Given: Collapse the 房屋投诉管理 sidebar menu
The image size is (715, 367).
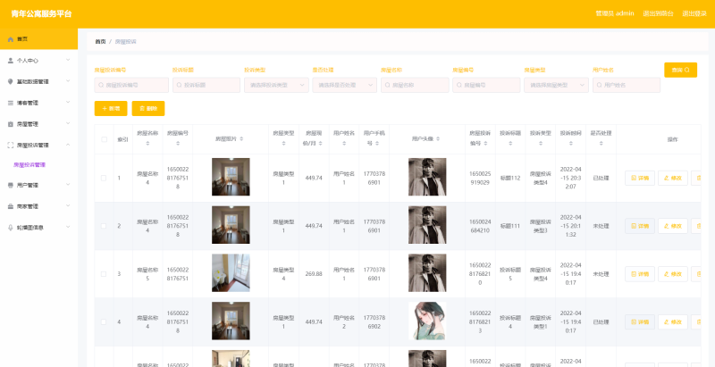Looking at the screenshot, I should [68, 145].
